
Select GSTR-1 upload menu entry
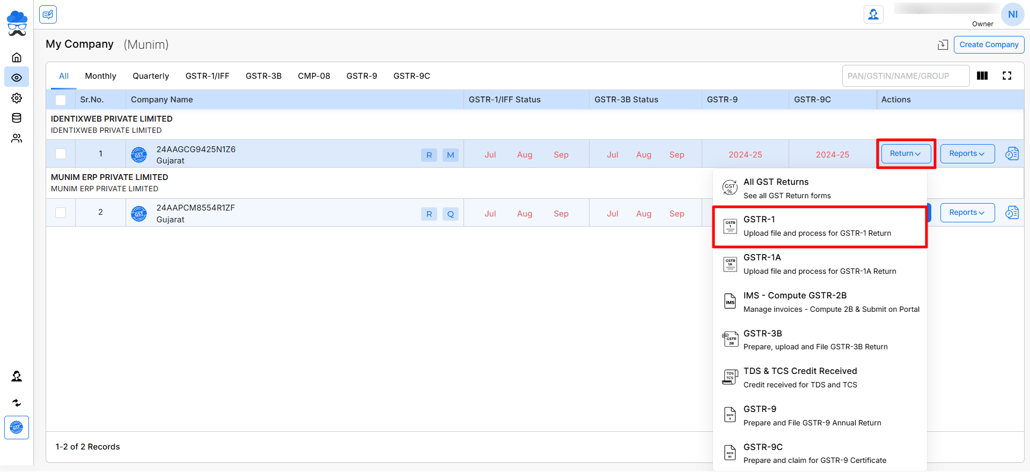pyautogui.click(x=820, y=226)
